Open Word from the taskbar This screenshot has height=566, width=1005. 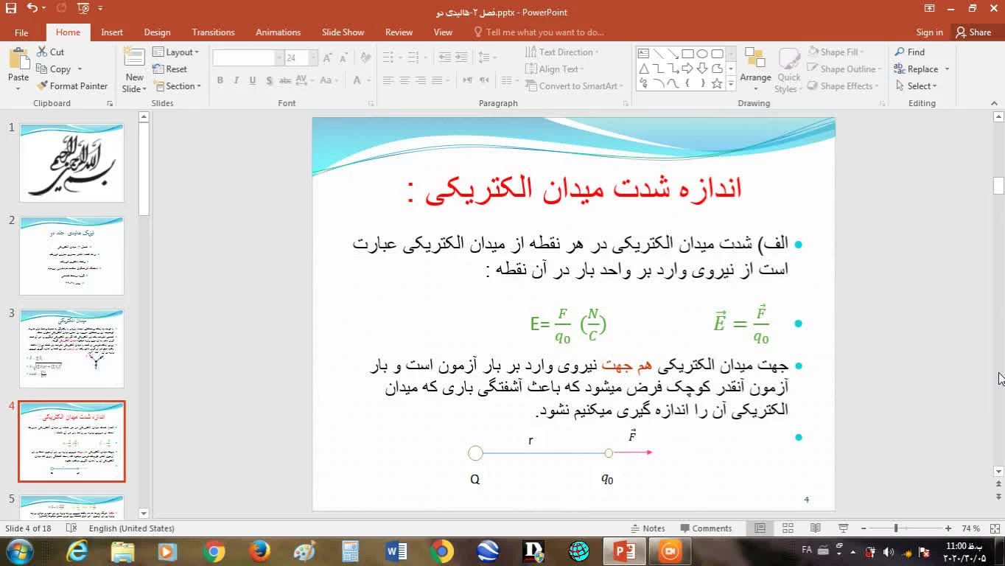click(396, 551)
